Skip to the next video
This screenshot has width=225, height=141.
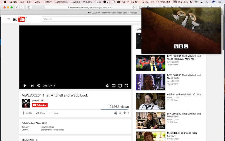(32, 86)
